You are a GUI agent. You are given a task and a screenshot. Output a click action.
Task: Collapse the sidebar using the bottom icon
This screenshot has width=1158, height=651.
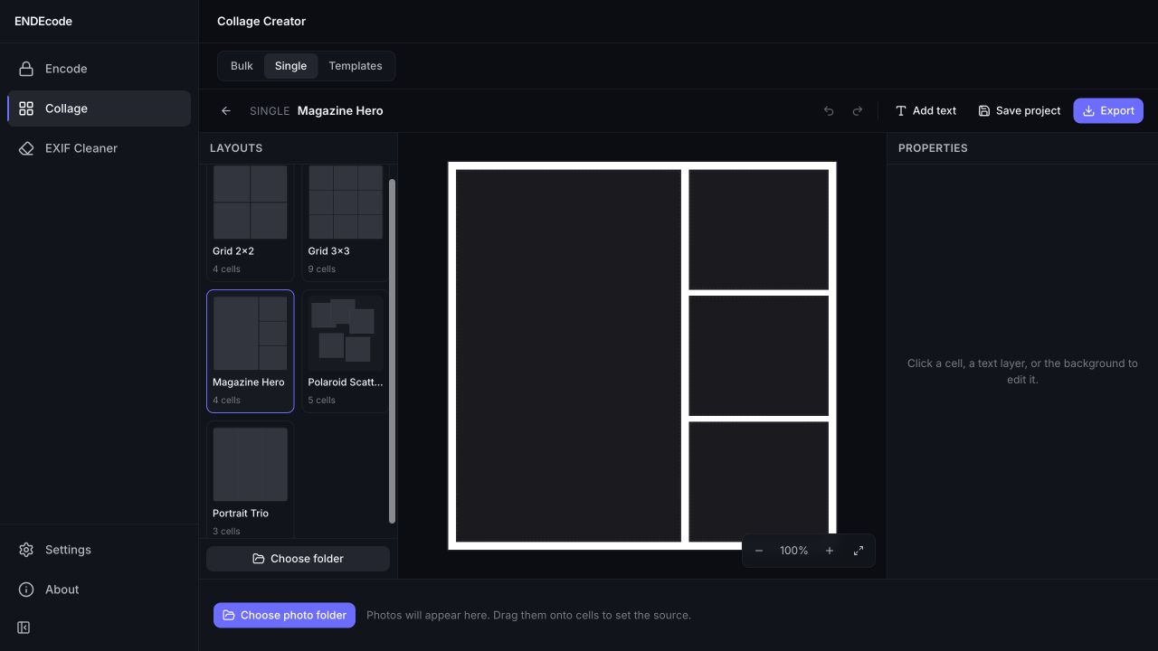(x=24, y=627)
